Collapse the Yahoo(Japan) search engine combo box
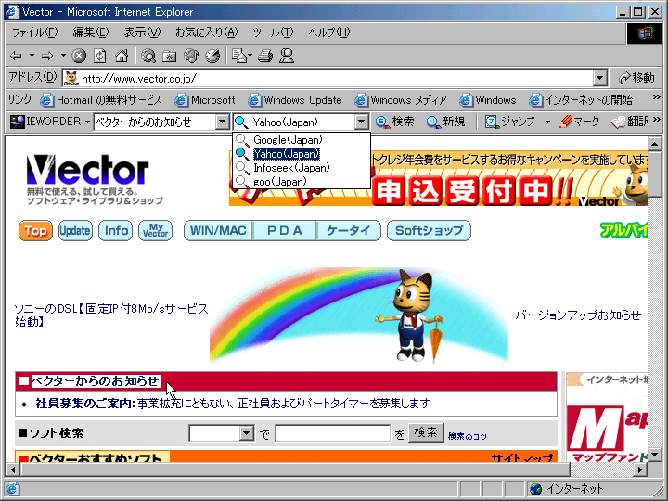This screenshot has height=501, width=668. pos(361,122)
